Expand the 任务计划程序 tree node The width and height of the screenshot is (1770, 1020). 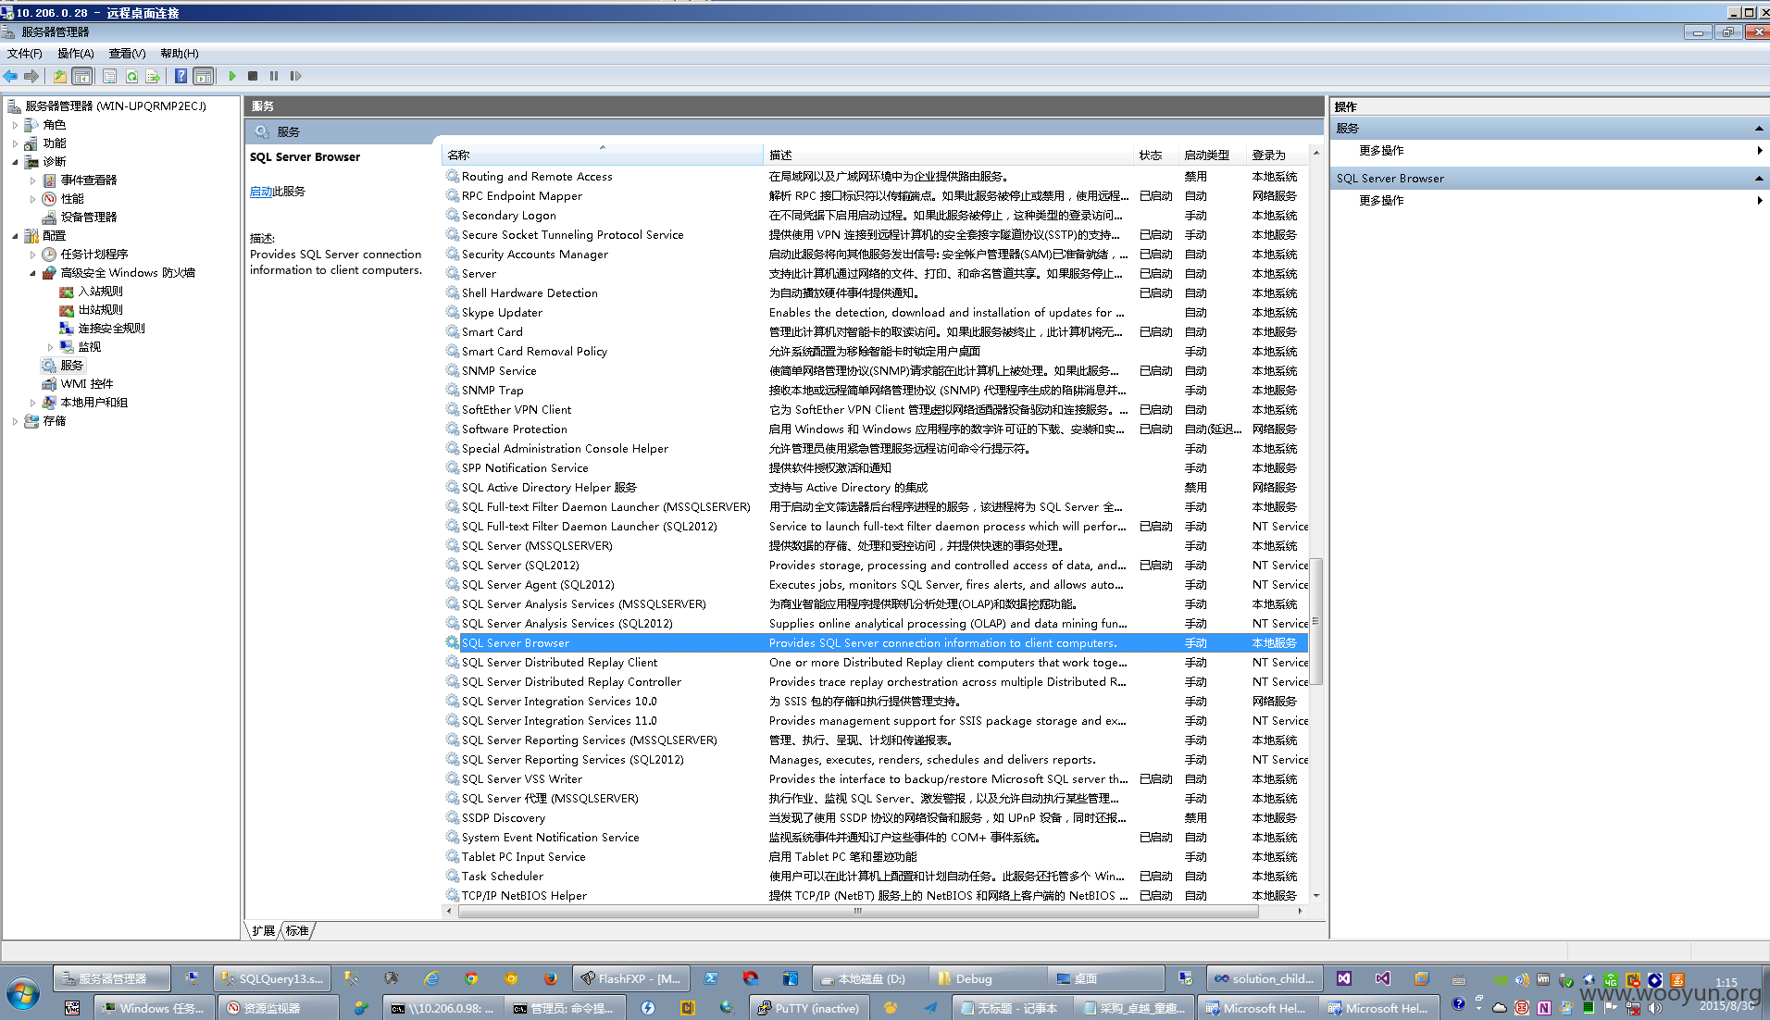(32, 255)
